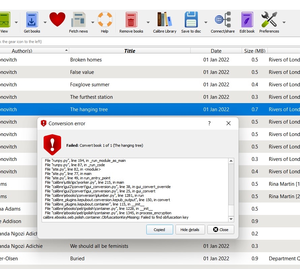
Task: Close the Conversion error dialog via Close button
Action: point(221,230)
